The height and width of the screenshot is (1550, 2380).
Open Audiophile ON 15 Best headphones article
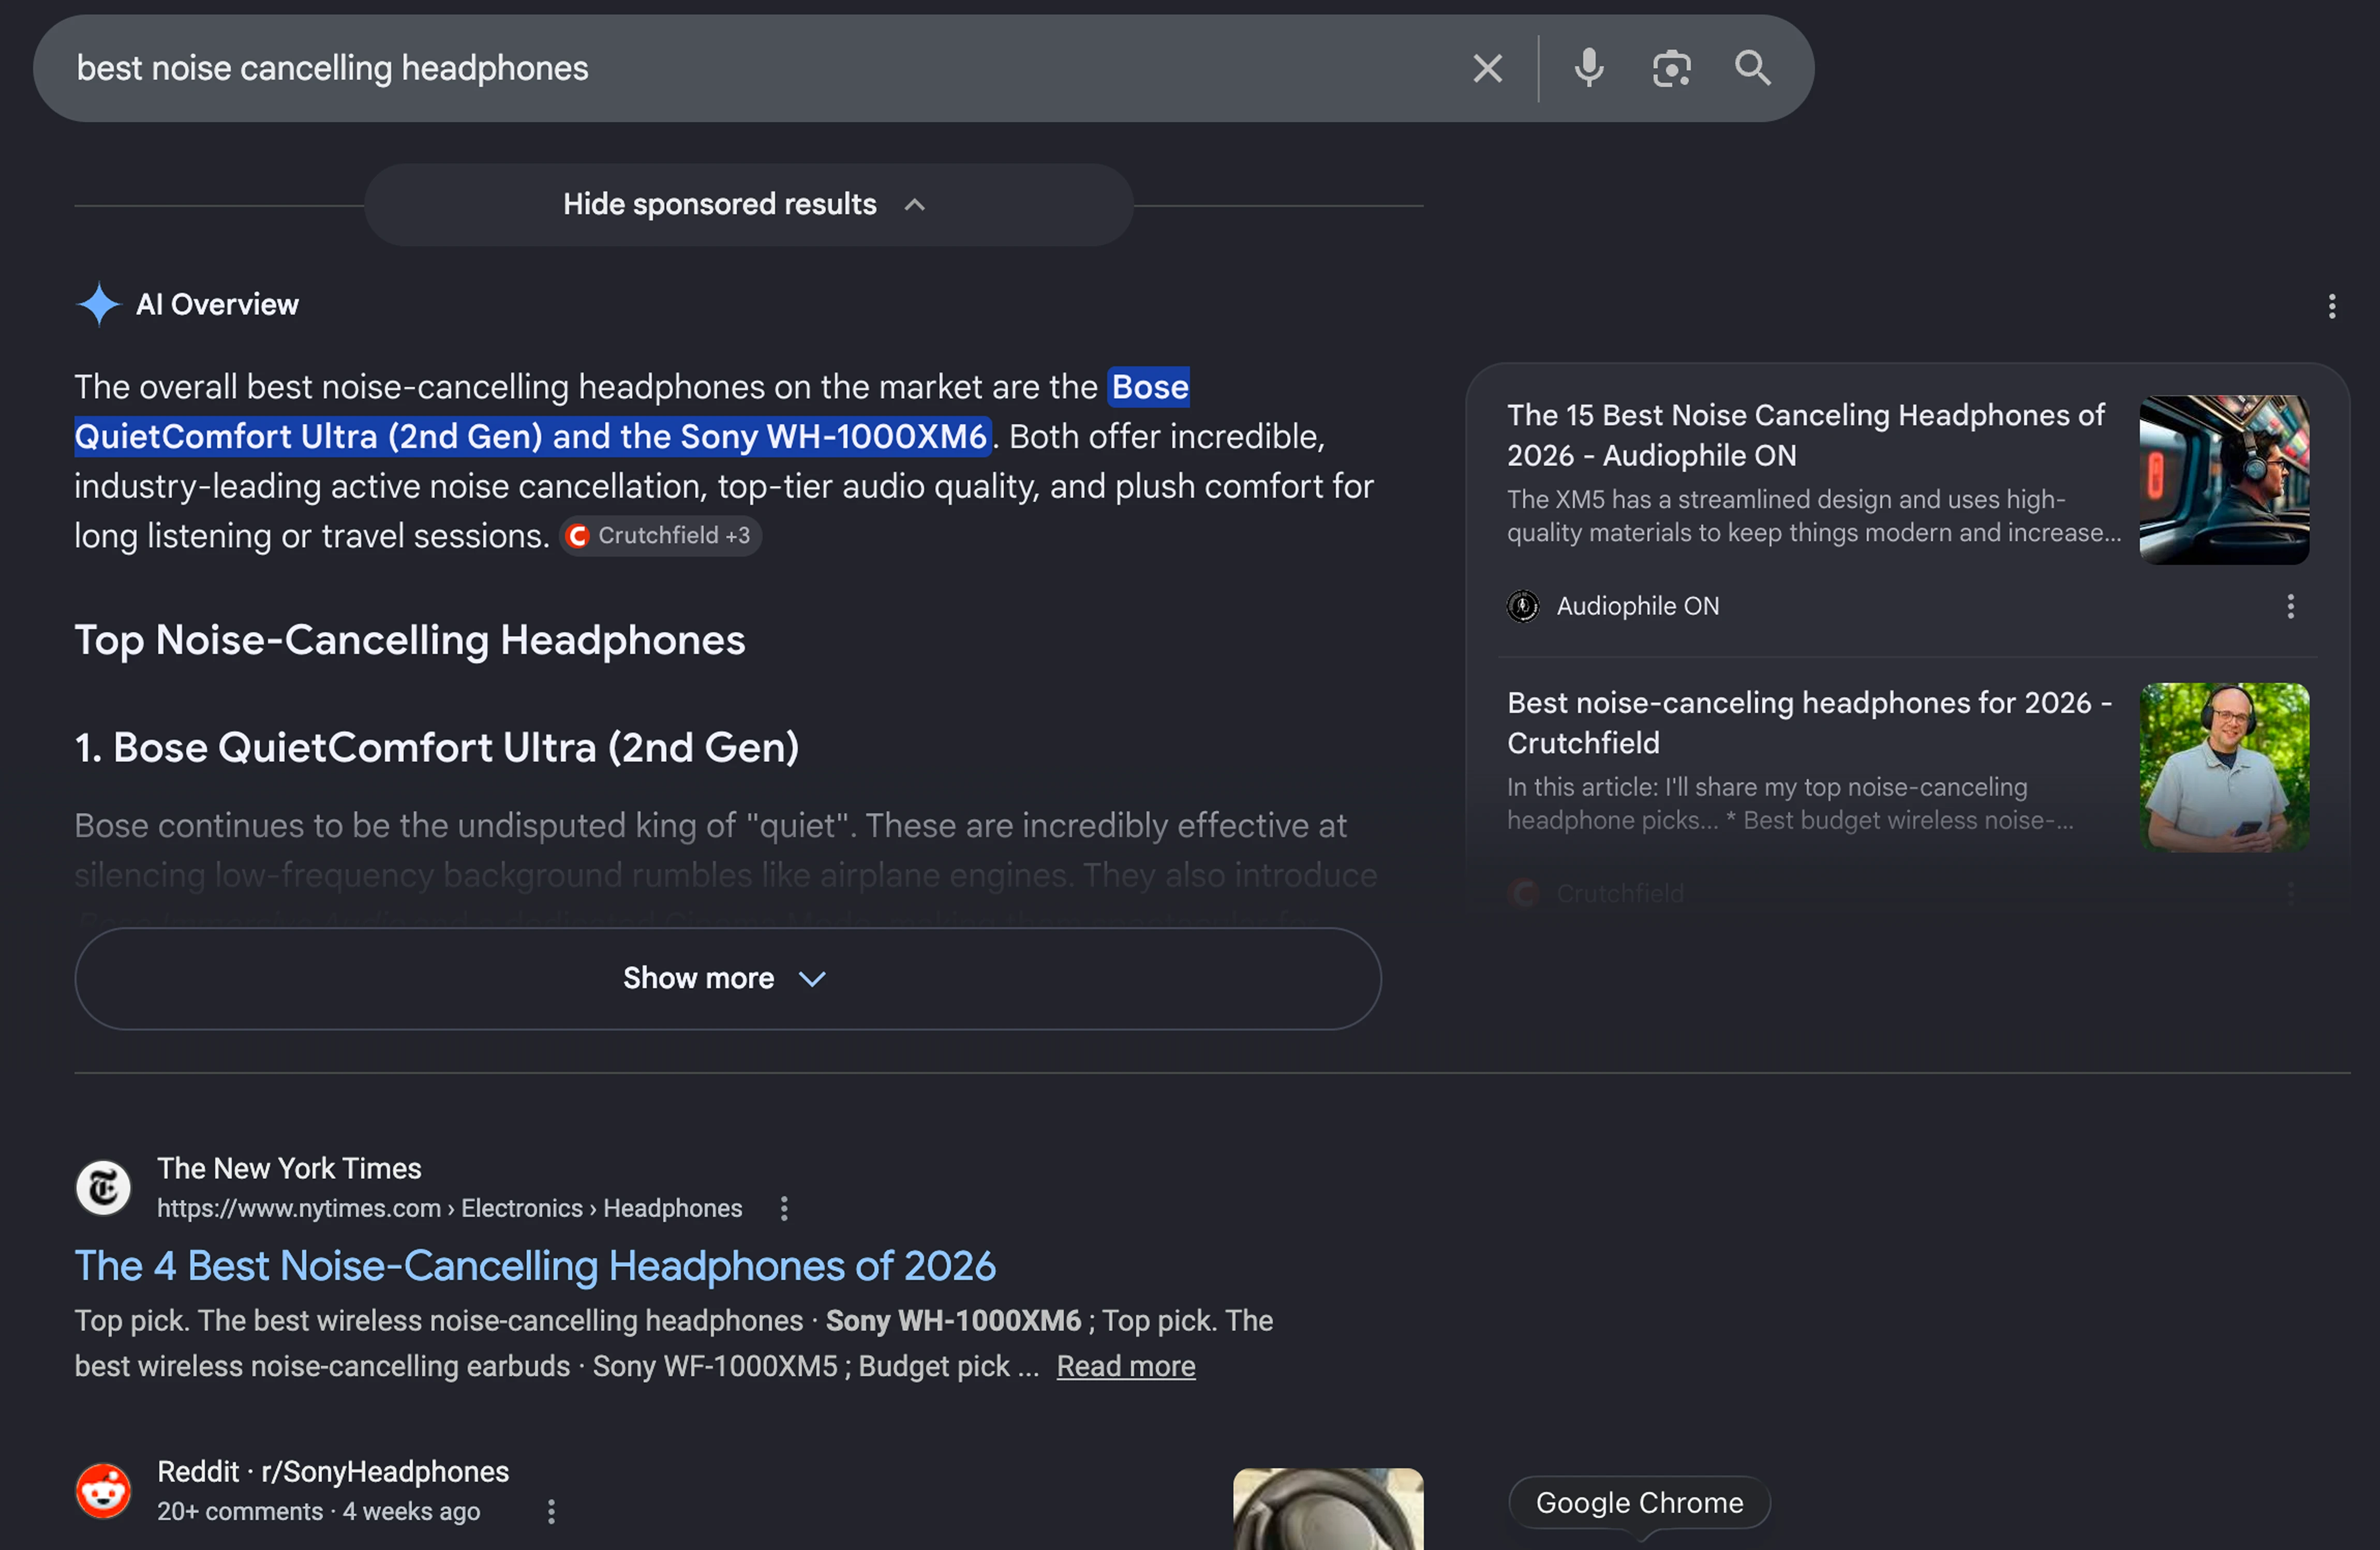[x=1806, y=435]
